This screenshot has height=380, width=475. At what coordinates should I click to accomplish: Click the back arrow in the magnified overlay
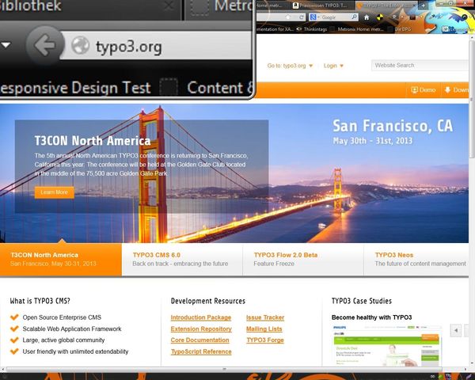coord(45,45)
